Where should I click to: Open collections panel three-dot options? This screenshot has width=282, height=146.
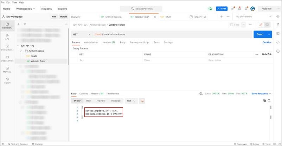pos(66,24)
